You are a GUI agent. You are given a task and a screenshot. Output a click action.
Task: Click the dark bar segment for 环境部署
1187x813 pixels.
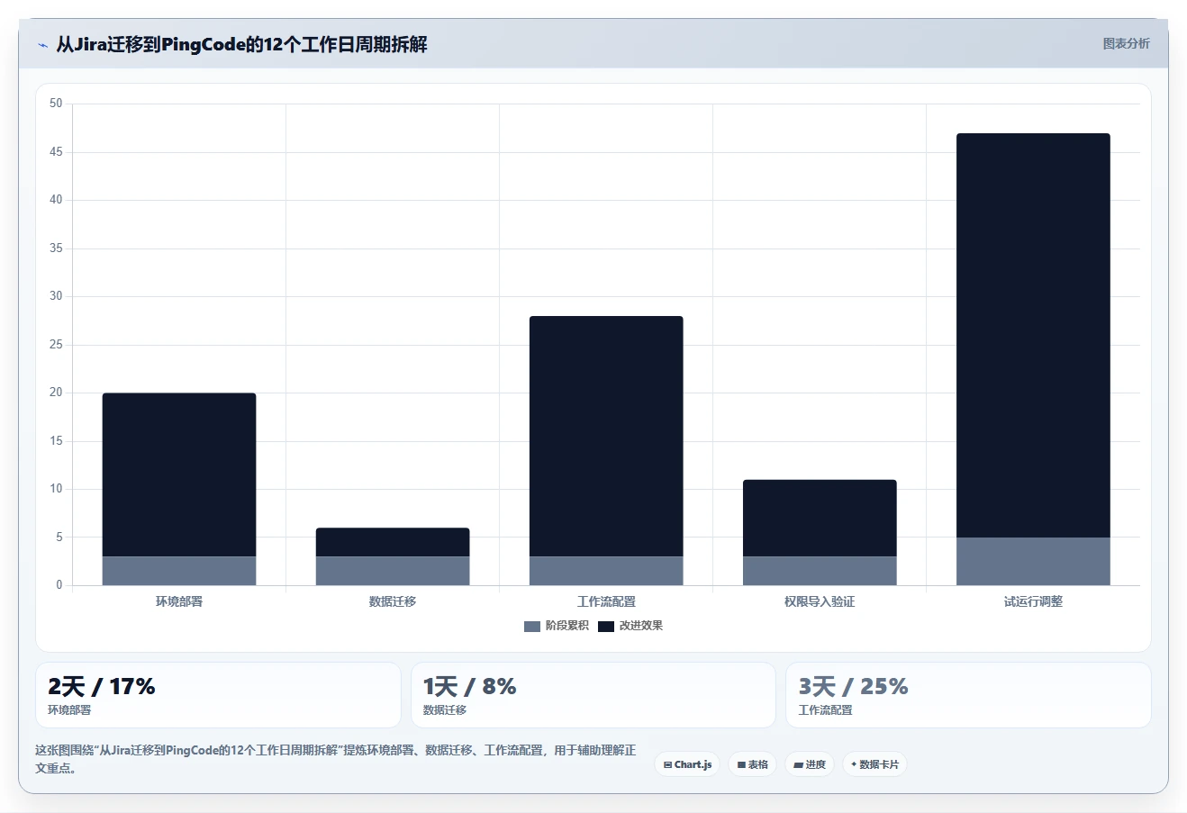tap(179, 474)
